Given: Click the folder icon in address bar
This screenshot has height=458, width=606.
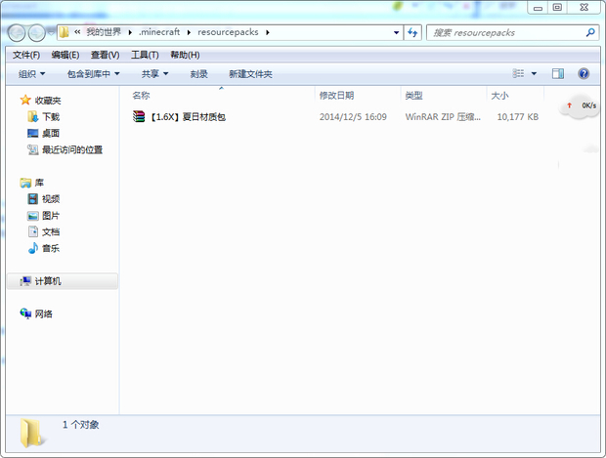Looking at the screenshot, I should (x=65, y=32).
